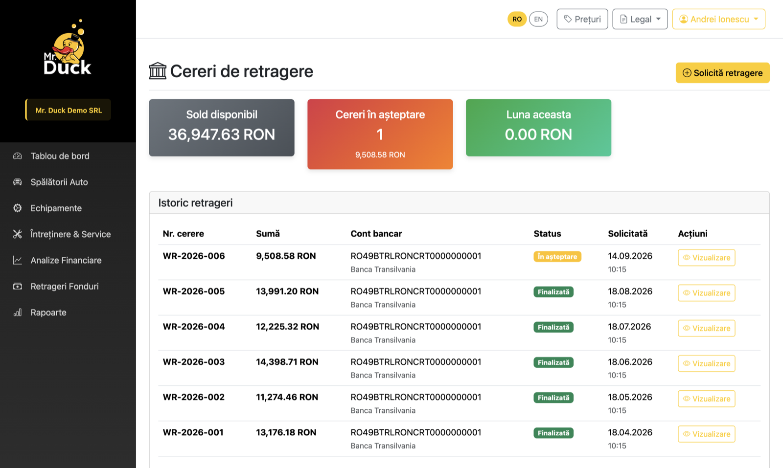Click the Mr. Duck Demo SRL company badge

point(68,110)
